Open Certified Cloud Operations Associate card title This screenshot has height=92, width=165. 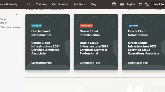(144, 48)
